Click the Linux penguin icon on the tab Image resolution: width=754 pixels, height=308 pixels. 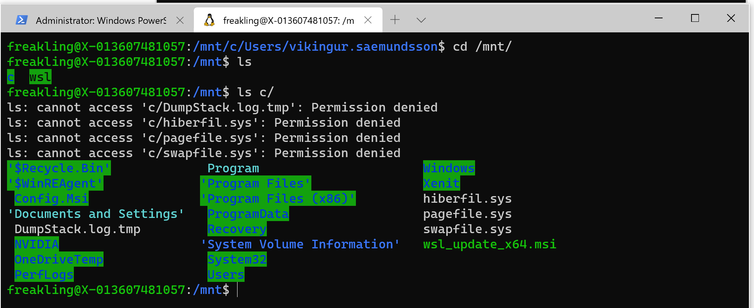pos(209,20)
